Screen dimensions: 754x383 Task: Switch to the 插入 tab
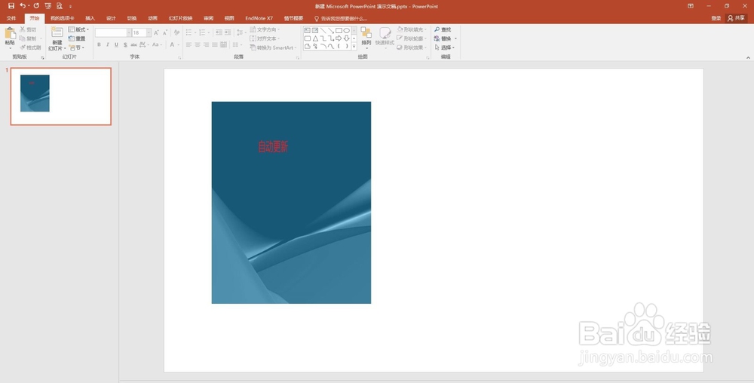tap(90, 18)
